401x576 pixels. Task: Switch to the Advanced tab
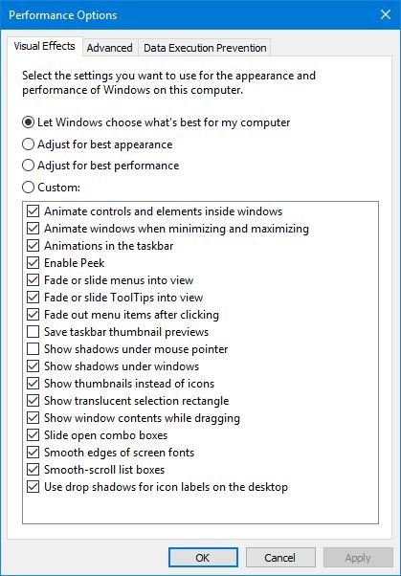click(110, 48)
